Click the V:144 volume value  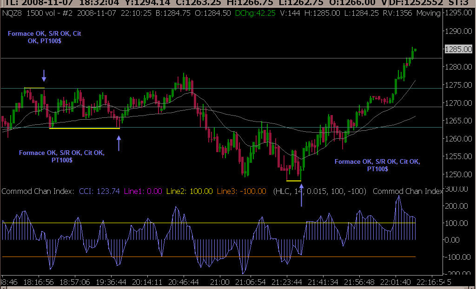pyautogui.click(x=290, y=13)
